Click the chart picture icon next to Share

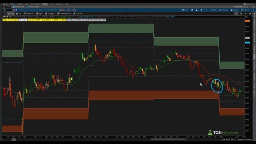(192, 10)
